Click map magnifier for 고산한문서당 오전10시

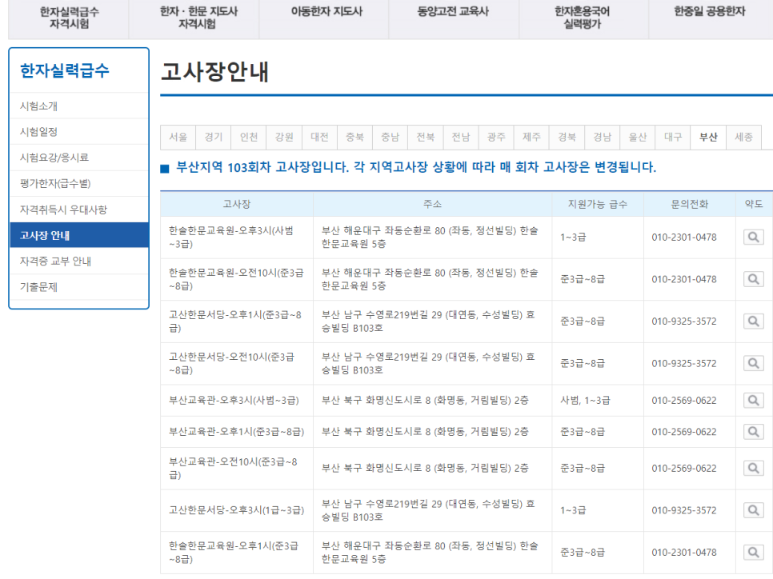pos(753,363)
